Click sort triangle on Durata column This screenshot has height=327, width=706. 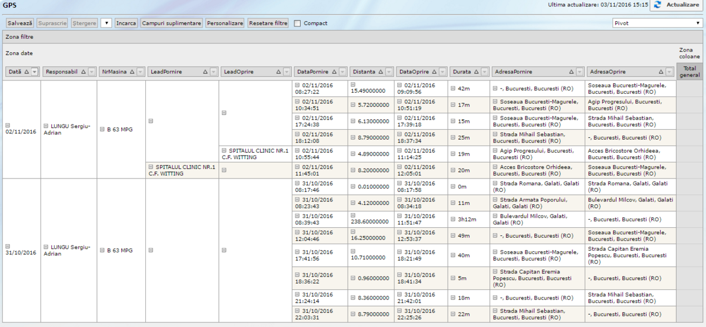click(x=475, y=72)
